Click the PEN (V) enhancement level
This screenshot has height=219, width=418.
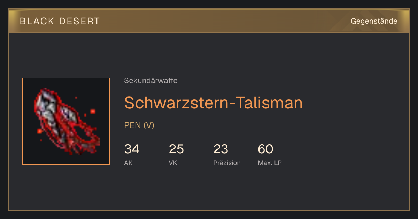tap(139, 125)
